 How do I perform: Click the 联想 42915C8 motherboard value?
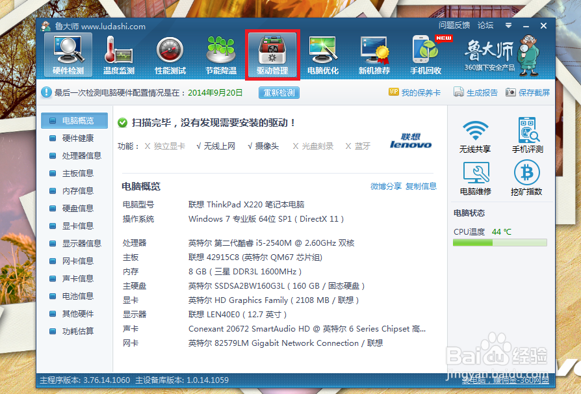pyautogui.click(x=255, y=257)
